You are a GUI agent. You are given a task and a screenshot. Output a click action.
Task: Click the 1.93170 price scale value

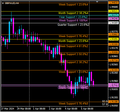tap(113, 48)
